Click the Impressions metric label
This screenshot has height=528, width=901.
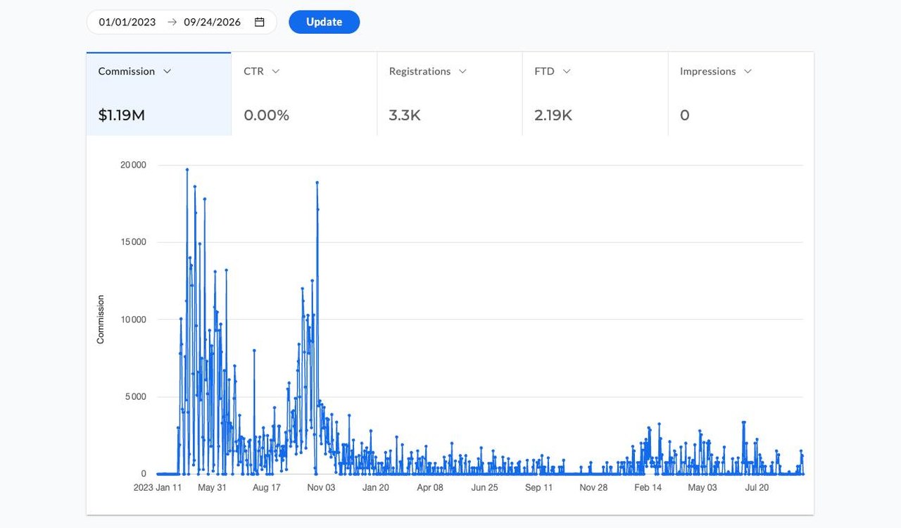(707, 71)
